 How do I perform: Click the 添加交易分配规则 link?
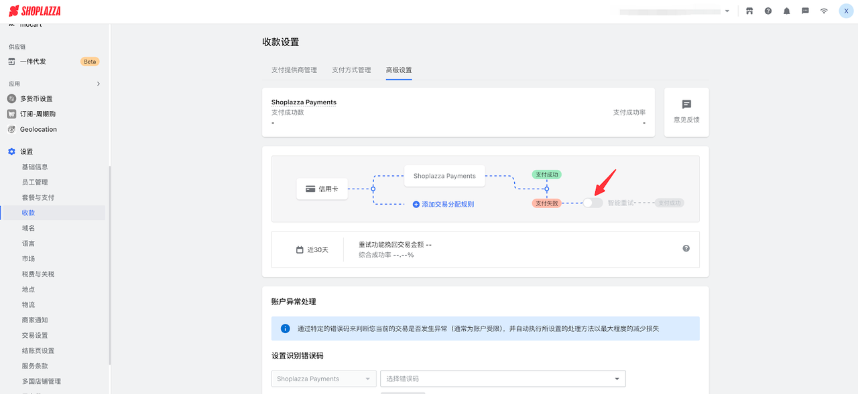[x=442, y=203]
